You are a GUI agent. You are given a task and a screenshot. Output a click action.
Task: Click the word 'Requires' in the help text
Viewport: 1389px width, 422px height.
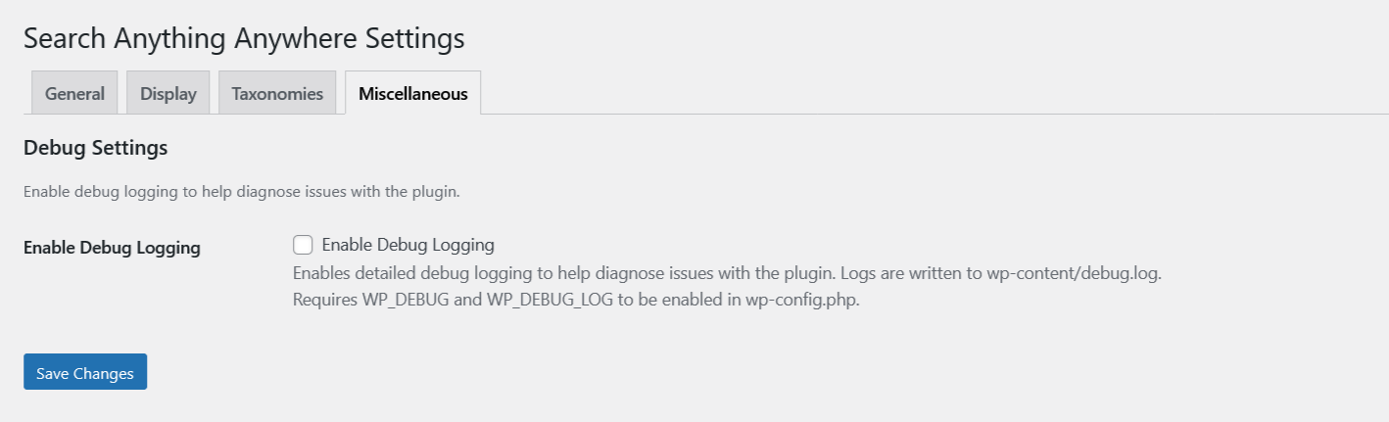pyautogui.click(x=324, y=300)
